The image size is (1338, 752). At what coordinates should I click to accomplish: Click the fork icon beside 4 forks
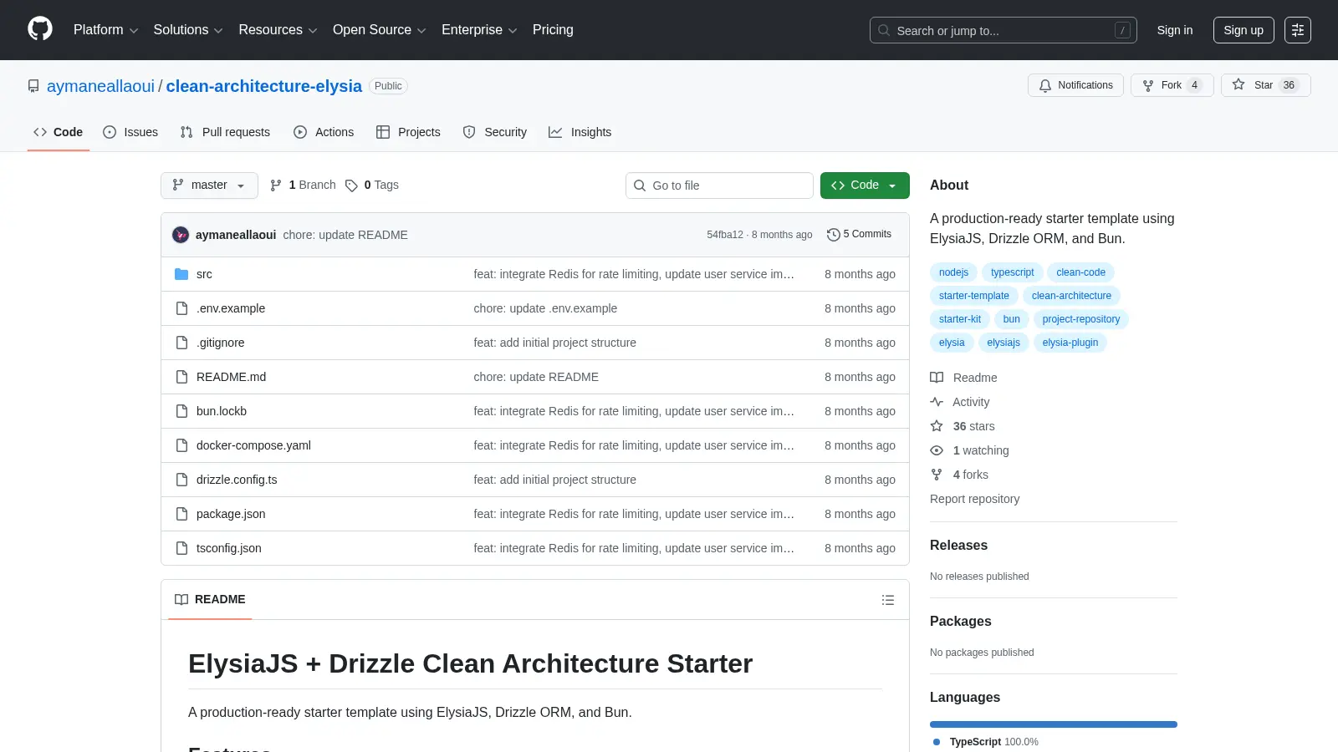pyautogui.click(x=937, y=475)
